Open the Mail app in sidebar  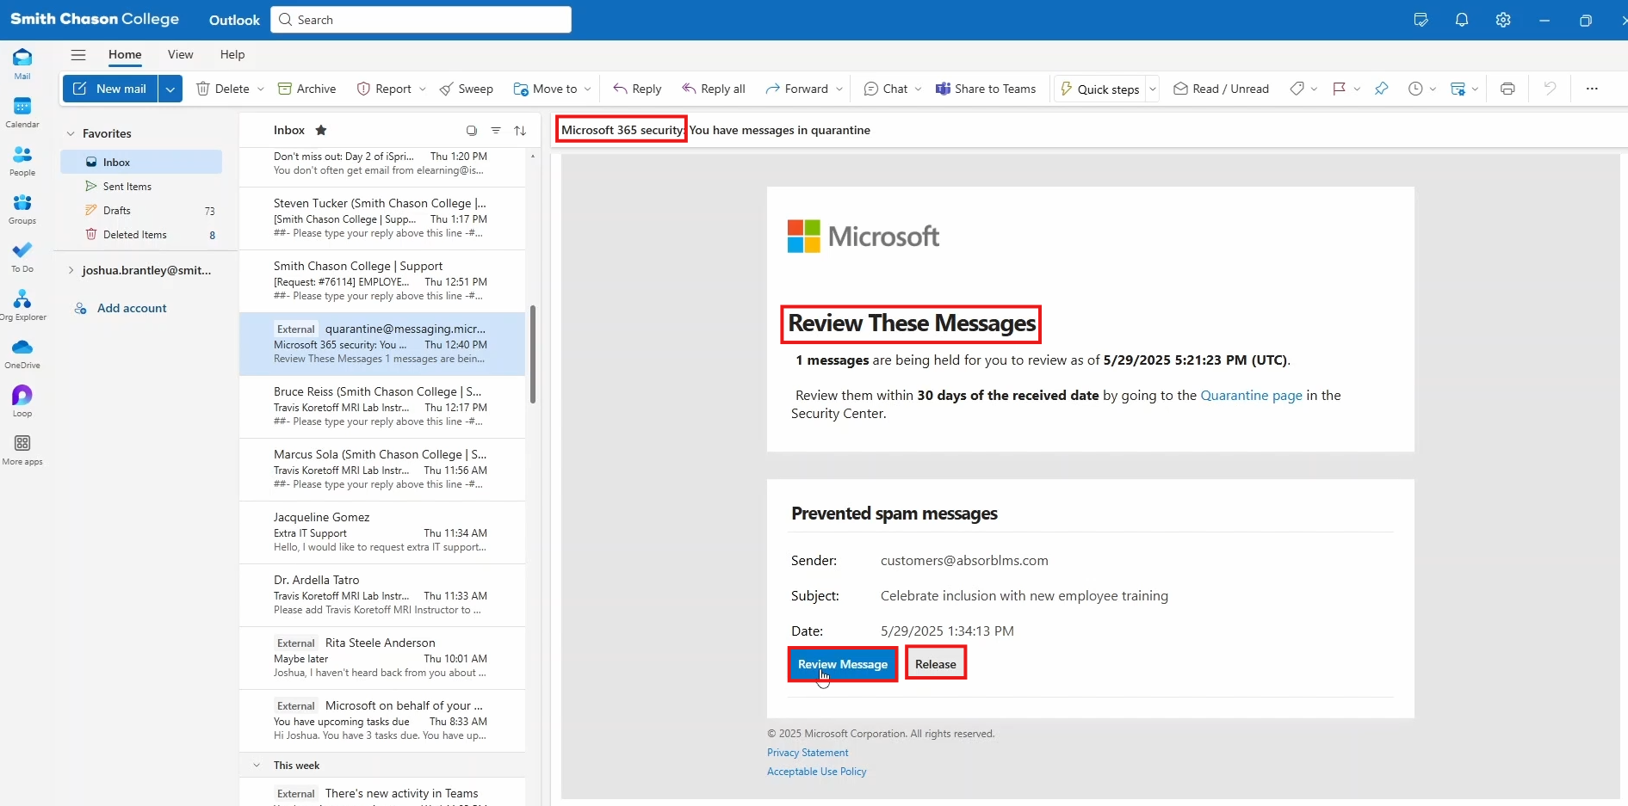click(22, 64)
